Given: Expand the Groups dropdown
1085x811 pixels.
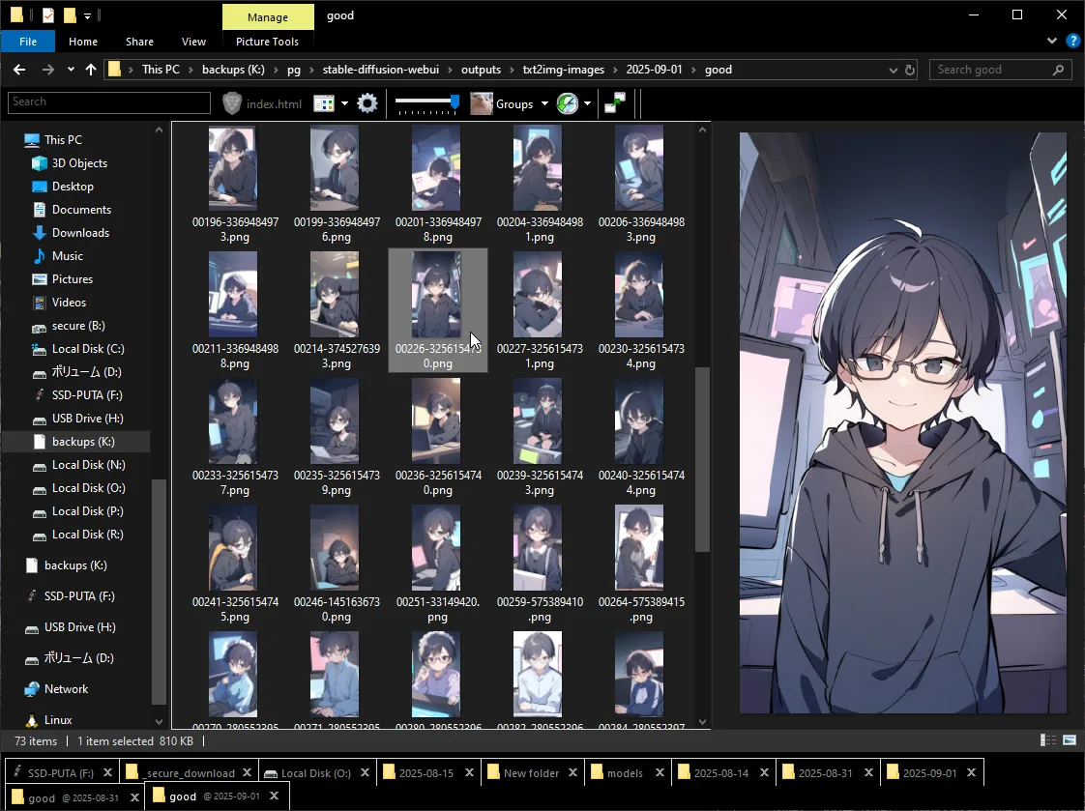Looking at the screenshot, I should pyautogui.click(x=544, y=103).
